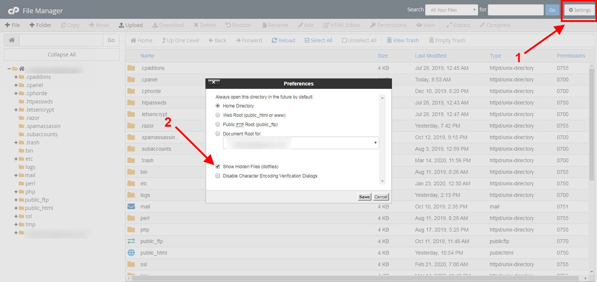
Task: Click the Download toolbar button
Action: (x=168, y=25)
